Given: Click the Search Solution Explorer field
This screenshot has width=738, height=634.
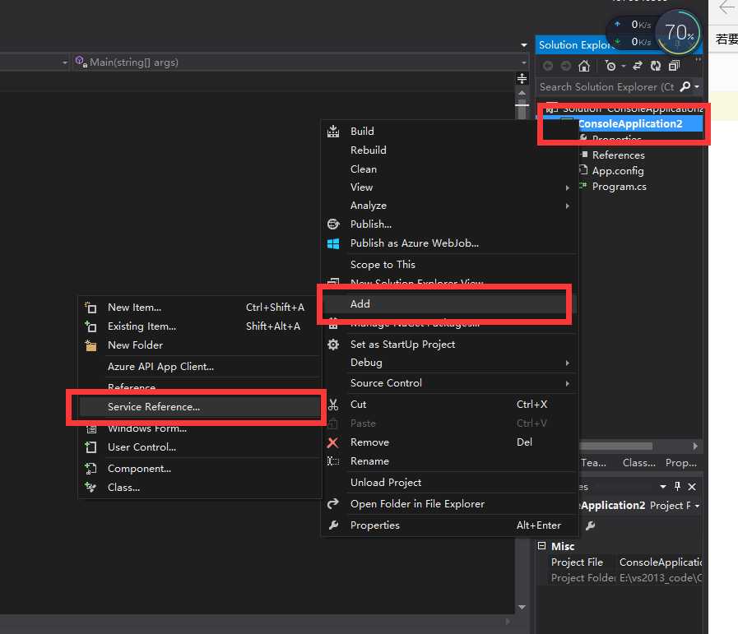Looking at the screenshot, I should (606, 87).
